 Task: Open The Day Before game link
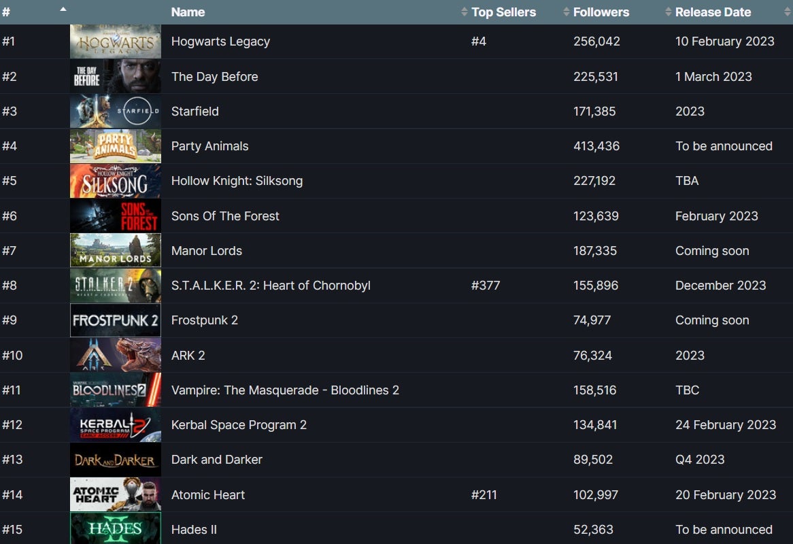coord(214,76)
